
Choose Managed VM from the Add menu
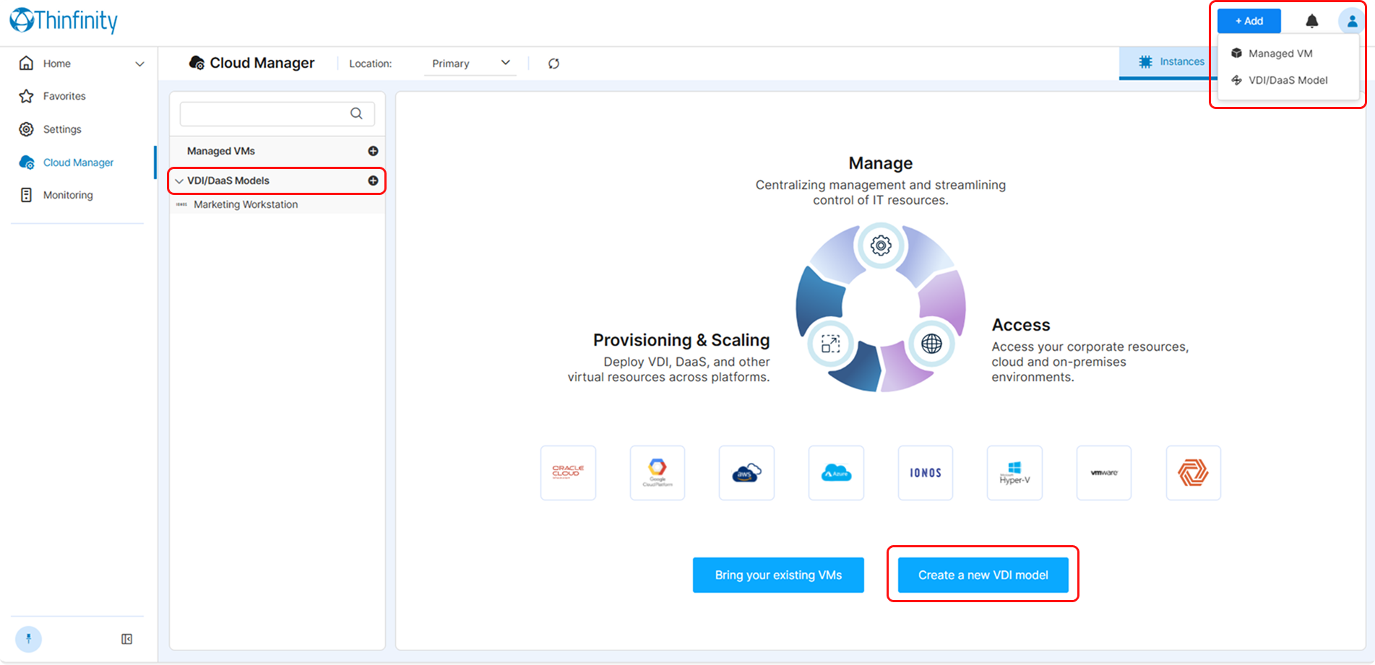tap(1280, 53)
